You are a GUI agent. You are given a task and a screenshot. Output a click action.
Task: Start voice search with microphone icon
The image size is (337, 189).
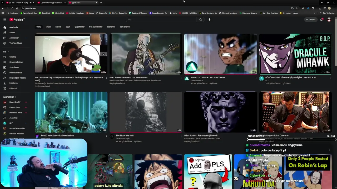coord(209,19)
